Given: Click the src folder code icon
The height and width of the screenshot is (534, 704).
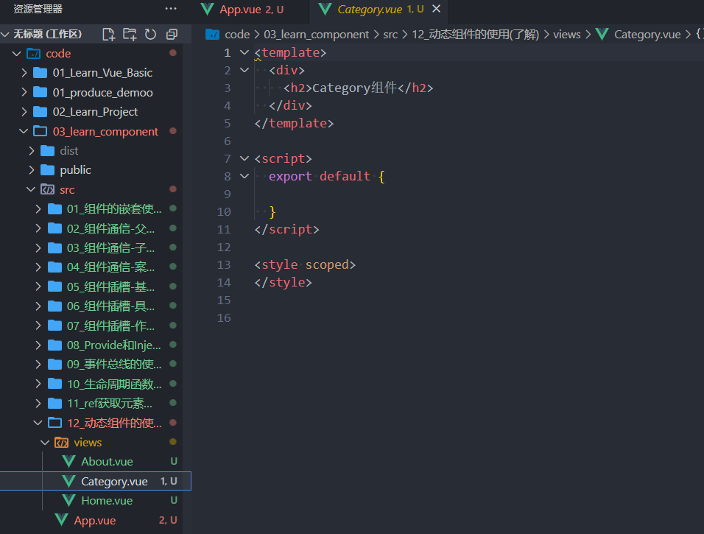Looking at the screenshot, I should pos(48,189).
